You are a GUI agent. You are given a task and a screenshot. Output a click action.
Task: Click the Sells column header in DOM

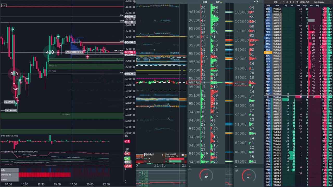[299, 5]
